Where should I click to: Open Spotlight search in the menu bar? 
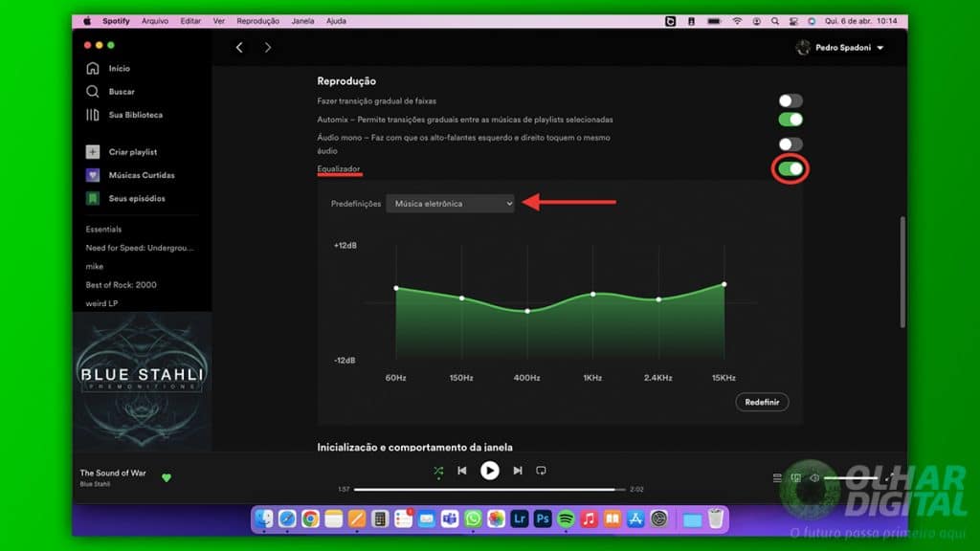click(775, 21)
